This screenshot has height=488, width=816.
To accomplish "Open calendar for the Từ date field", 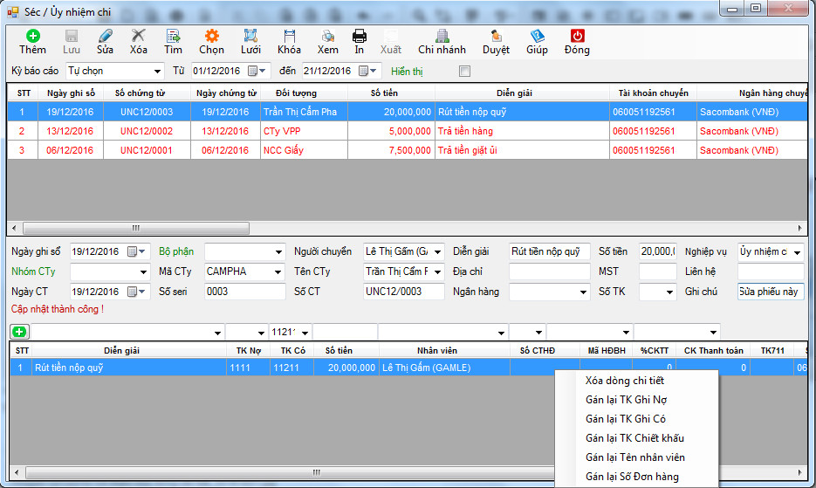I will coord(257,71).
